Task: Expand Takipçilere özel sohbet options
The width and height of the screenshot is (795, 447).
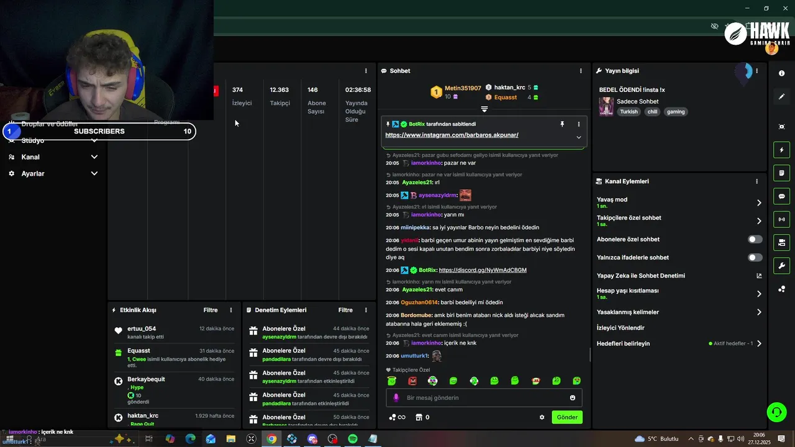Action: tap(759, 221)
